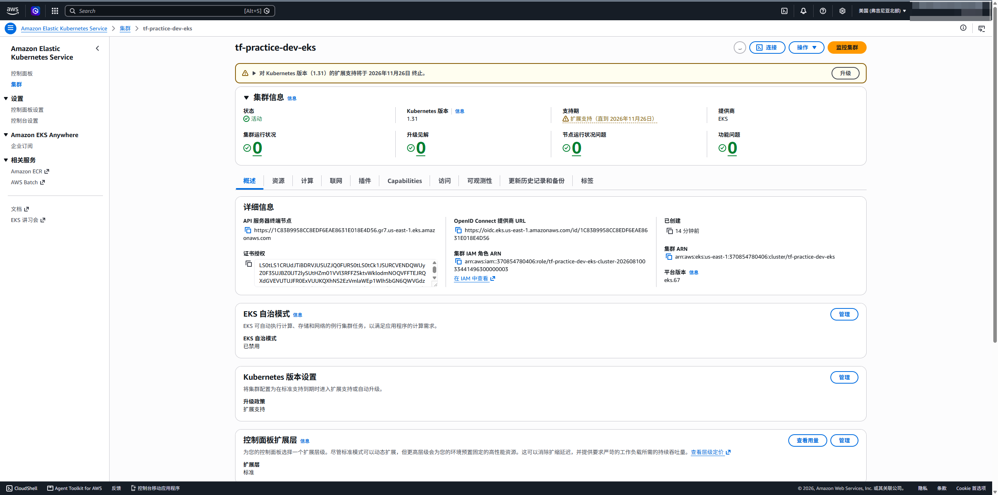
Task: Click the 升级 upgrade button
Action: [846, 73]
